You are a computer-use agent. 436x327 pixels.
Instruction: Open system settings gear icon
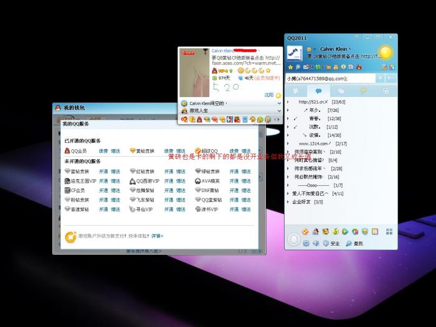pyautogui.click(x=306, y=244)
